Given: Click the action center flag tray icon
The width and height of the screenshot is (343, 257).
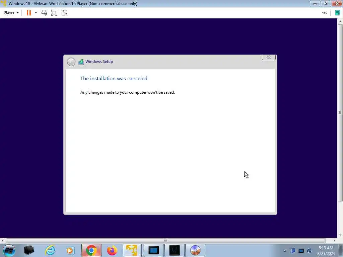Looking at the screenshot, I should point(293,251).
